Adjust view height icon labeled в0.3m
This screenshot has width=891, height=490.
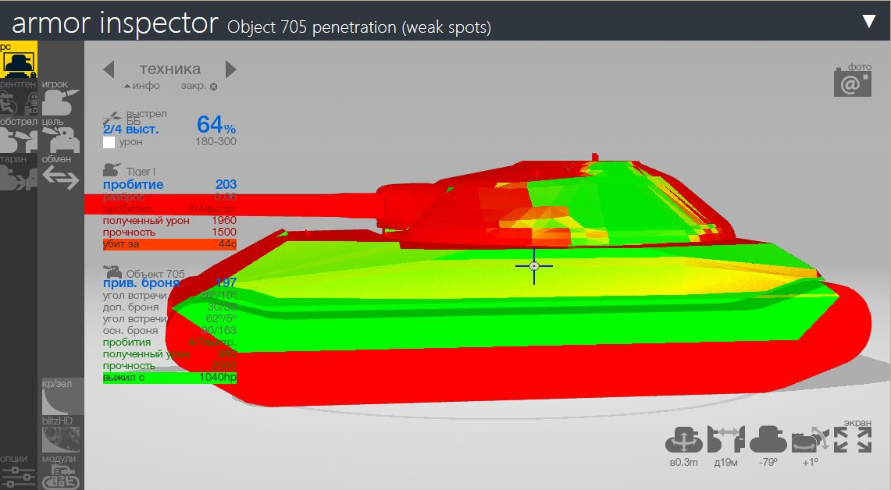(683, 441)
